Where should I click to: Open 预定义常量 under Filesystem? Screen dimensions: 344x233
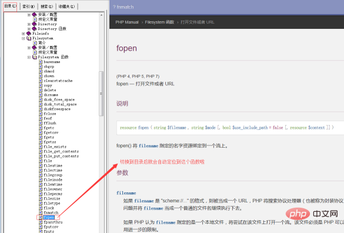click(x=48, y=52)
